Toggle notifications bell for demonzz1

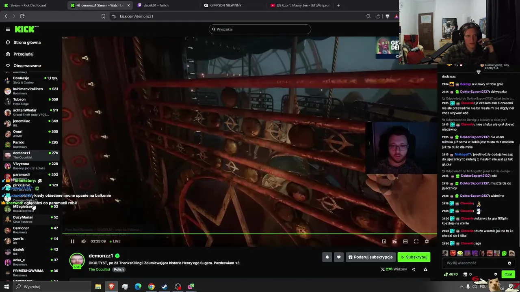(x=327, y=257)
